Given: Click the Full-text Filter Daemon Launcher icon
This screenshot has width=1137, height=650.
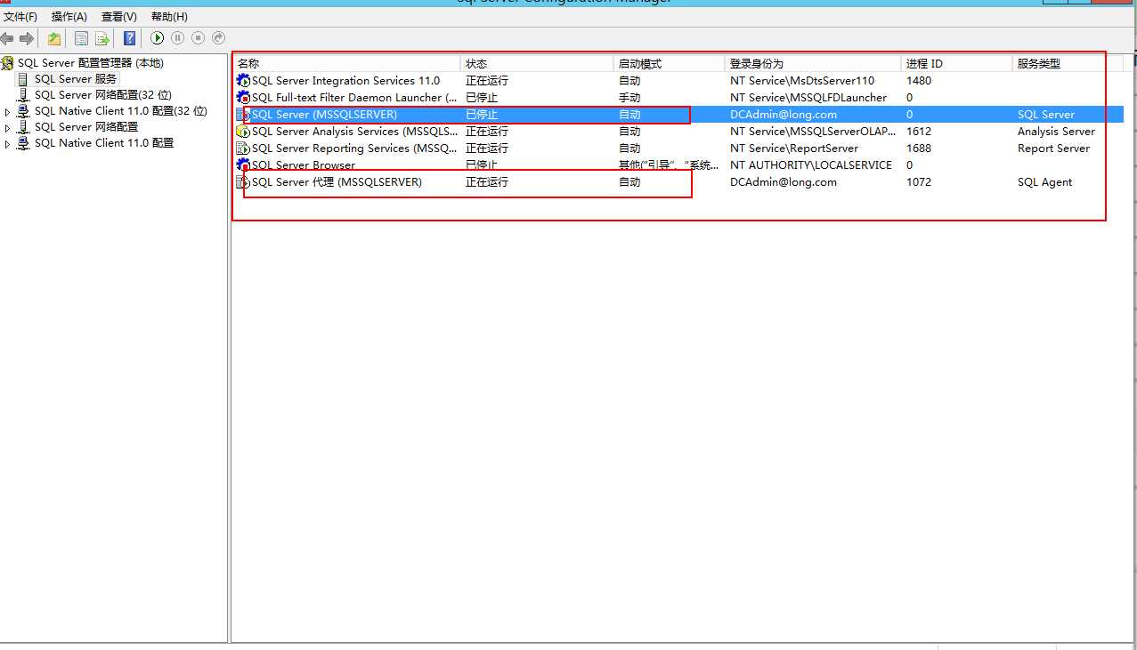Looking at the screenshot, I should click(243, 98).
